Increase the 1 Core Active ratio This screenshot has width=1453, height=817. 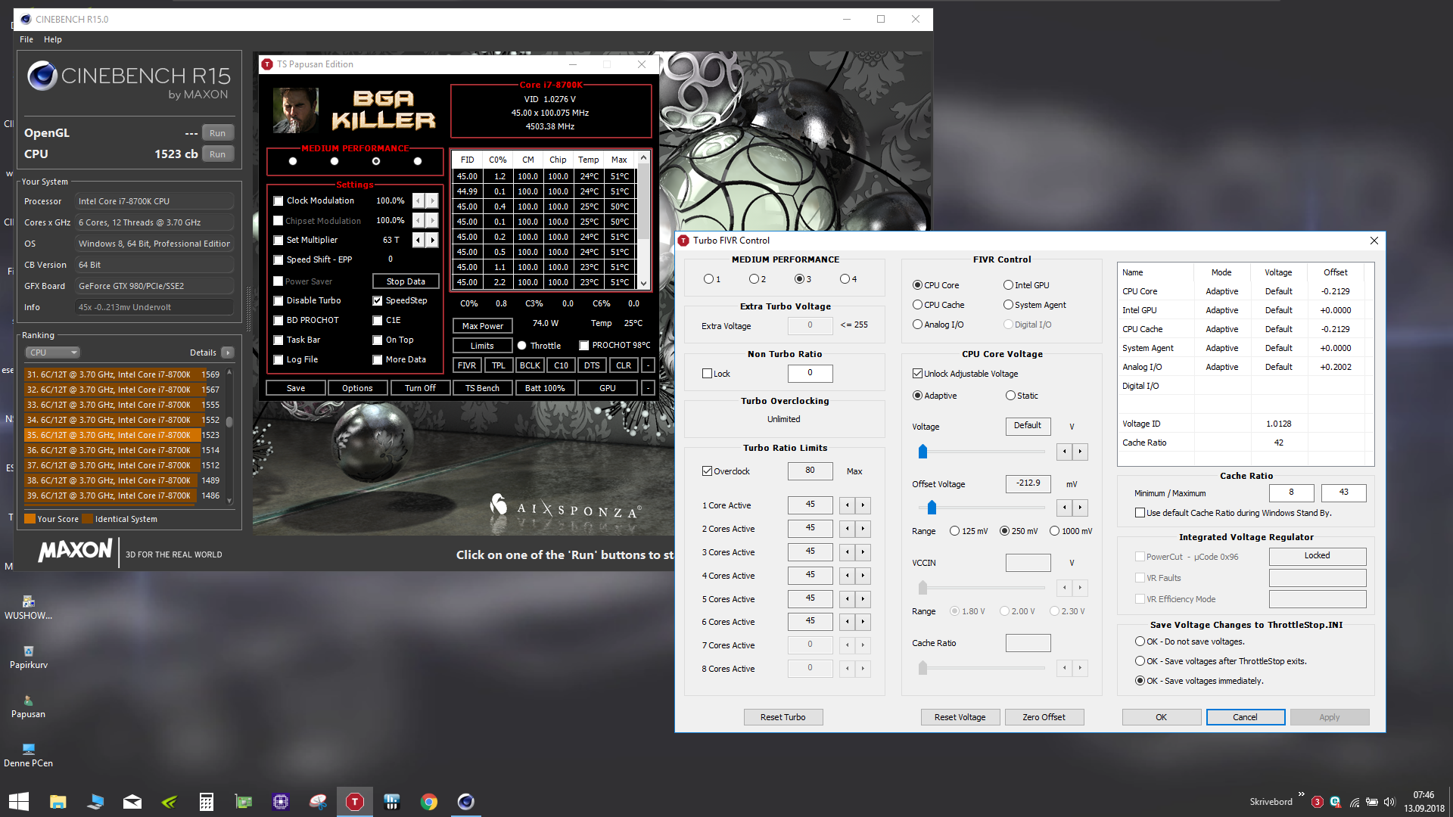[x=863, y=505]
